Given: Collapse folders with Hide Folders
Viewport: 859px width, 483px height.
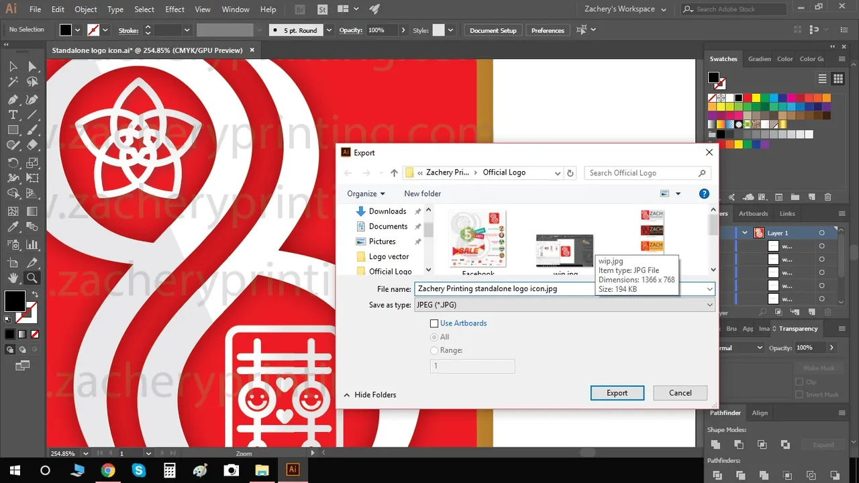Looking at the screenshot, I should click(370, 395).
